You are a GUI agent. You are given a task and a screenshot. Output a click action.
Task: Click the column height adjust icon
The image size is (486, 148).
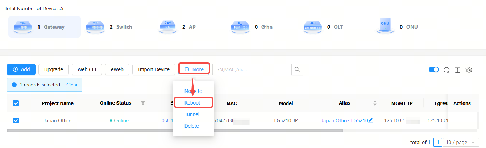point(458,70)
